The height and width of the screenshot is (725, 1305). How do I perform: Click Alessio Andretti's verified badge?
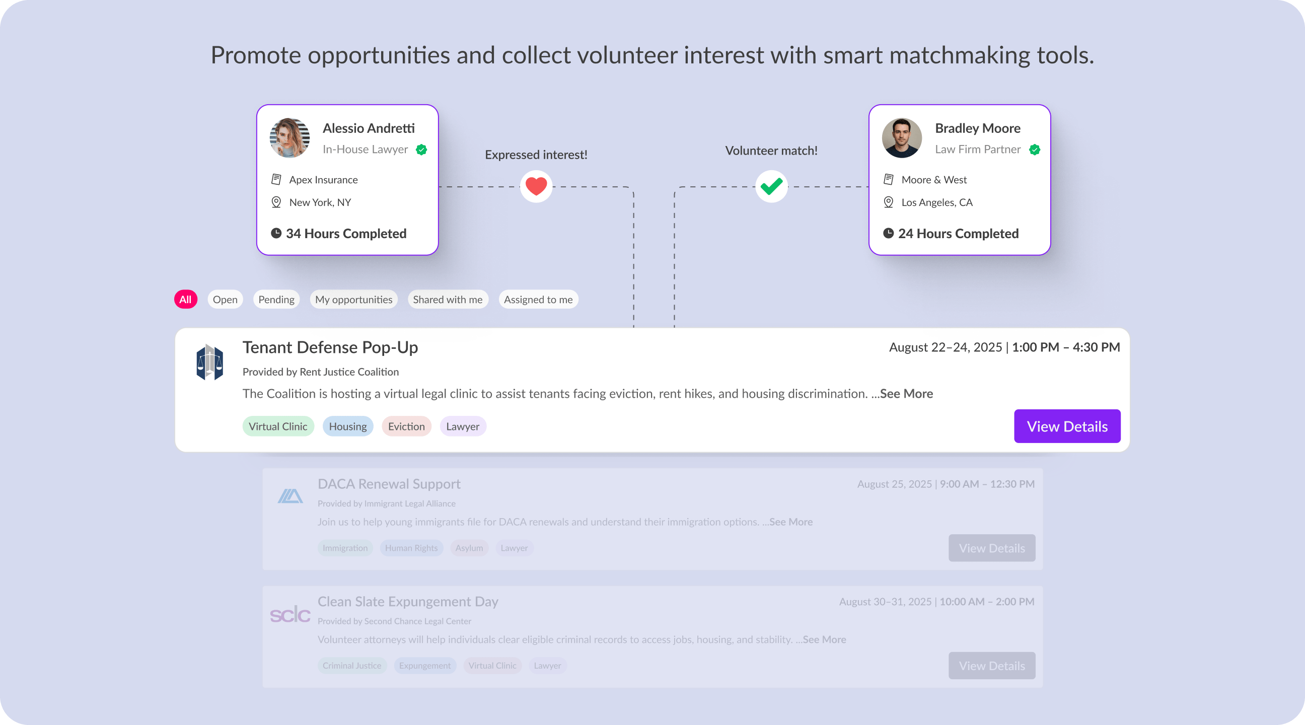[x=421, y=150]
